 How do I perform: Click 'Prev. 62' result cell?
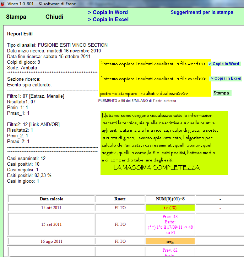(170, 252)
